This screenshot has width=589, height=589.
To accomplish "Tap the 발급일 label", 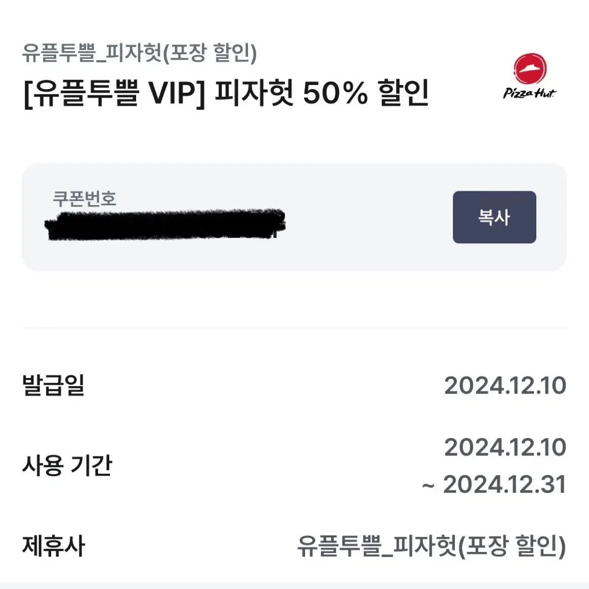I will pos(53,386).
